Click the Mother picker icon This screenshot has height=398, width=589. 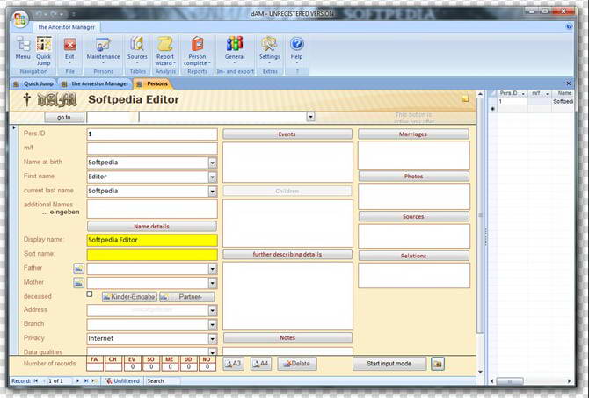78,283
